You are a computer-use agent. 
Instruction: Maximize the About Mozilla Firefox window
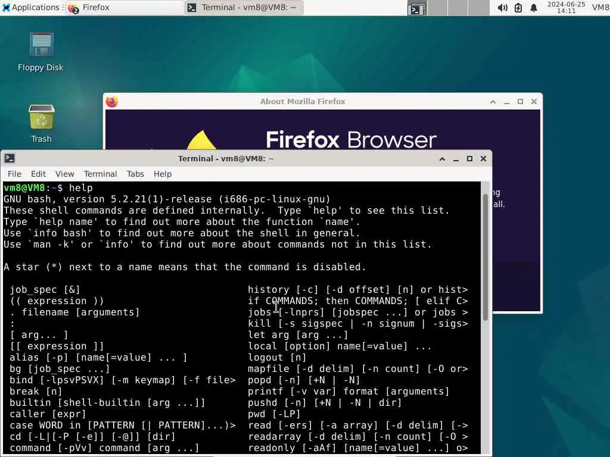(520, 102)
